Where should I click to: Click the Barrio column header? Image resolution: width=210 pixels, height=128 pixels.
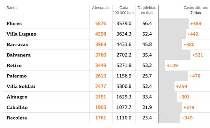pos(12,8)
